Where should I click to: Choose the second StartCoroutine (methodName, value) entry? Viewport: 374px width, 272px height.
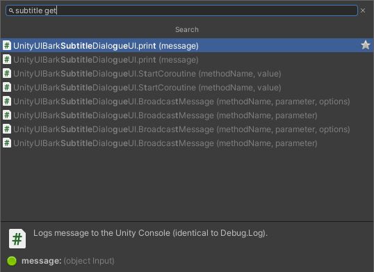pos(187,88)
